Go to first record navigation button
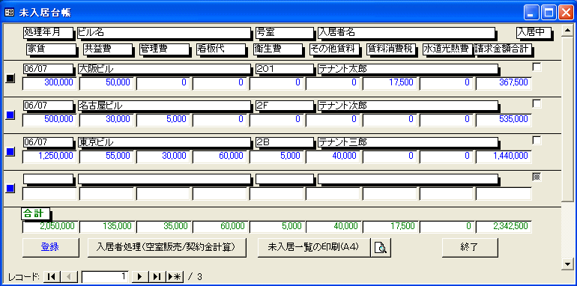Viewport: 577px width, 286px height. 52,276
